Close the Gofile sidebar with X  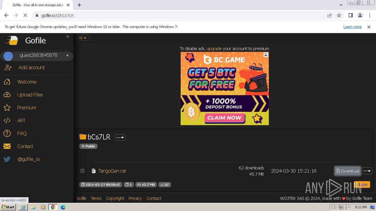[x=68, y=37]
